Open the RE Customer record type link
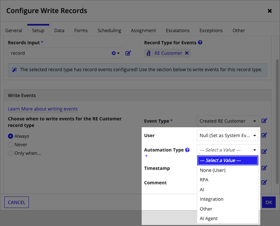This screenshot has width=280, height=226. pyautogui.click(x=168, y=53)
